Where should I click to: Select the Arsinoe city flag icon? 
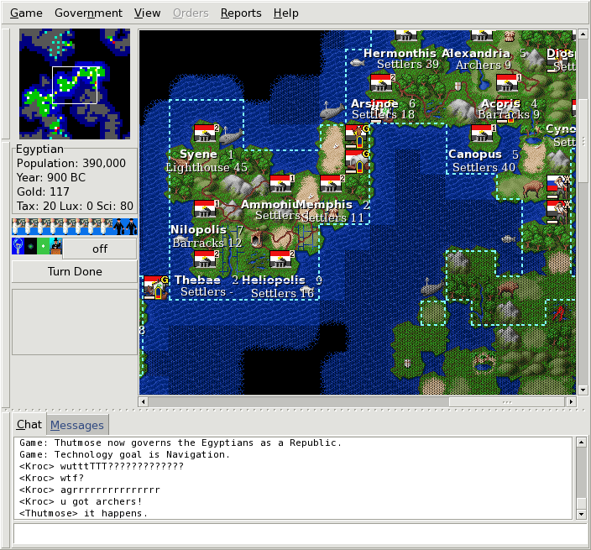tap(383, 82)
